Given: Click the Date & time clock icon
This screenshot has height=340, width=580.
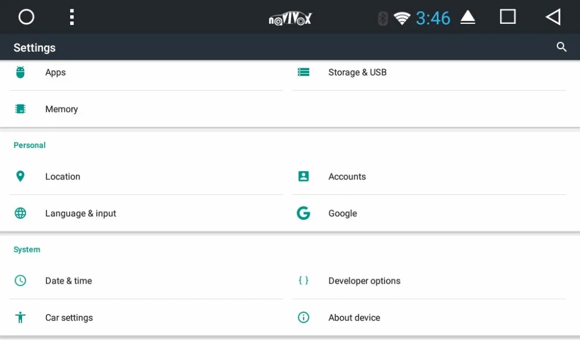Looking at the screenshot, I should (x=20, y=281).
